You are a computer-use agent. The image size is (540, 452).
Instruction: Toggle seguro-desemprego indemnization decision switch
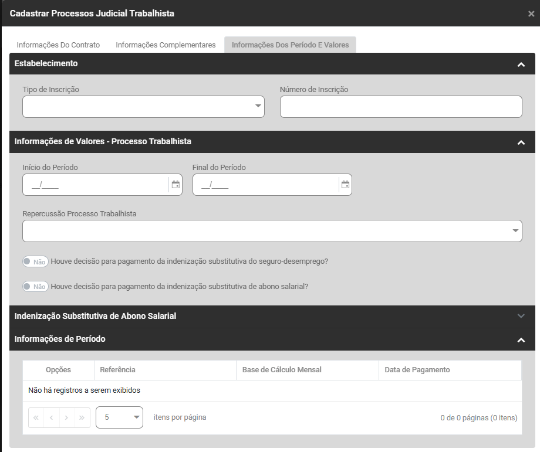click(35, 261)
